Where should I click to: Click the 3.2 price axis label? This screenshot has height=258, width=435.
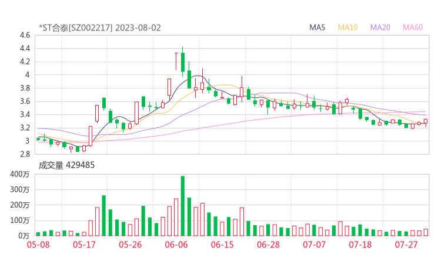[x=25, y=128]
